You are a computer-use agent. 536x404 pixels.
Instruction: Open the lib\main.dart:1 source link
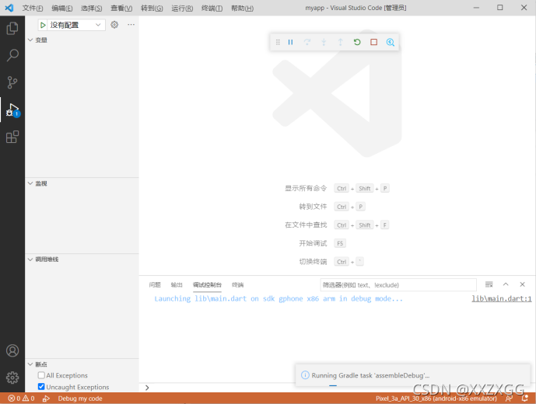coord(502,298)
